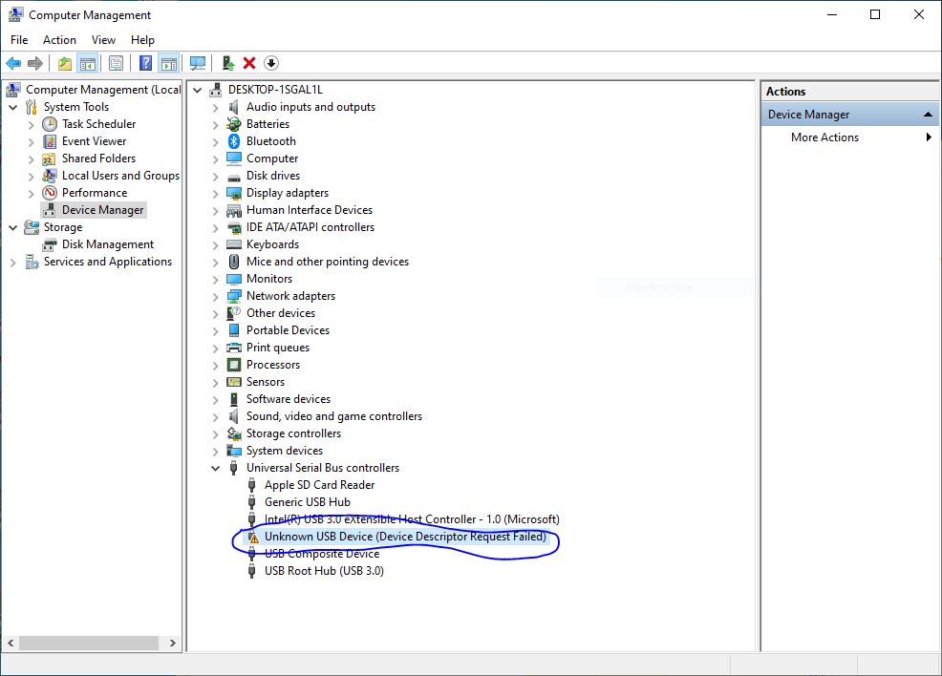Screen dimensions: 942x676
Task: Expand the Task Scheduler node
Action: pyautogui.click(x=32, y=125)
